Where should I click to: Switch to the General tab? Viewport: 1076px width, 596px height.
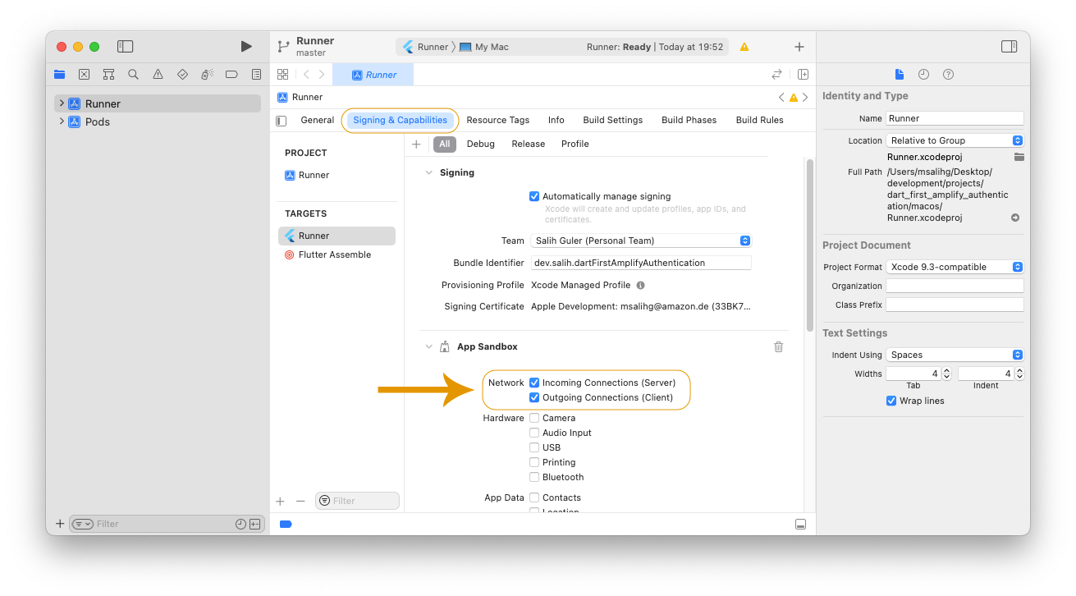pyautogui.click(x=317, y=120)
